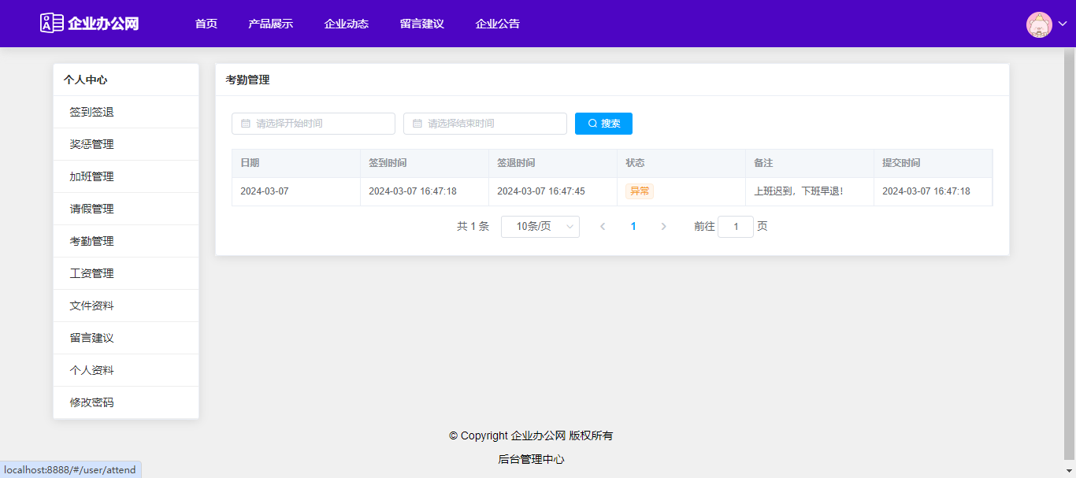1076x478 pixels.
Task: Click calendar icon in end time field
Action: [417, 124]
